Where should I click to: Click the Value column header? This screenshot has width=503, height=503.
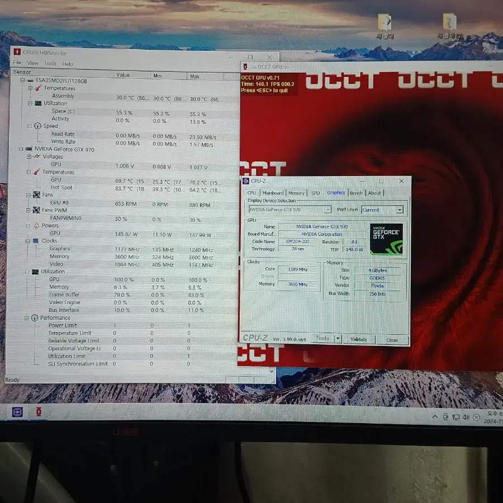point(131,75)
